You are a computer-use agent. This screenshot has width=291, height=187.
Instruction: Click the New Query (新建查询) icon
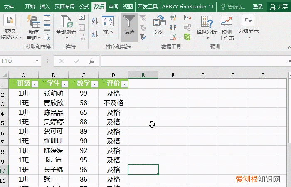(34, 21)
